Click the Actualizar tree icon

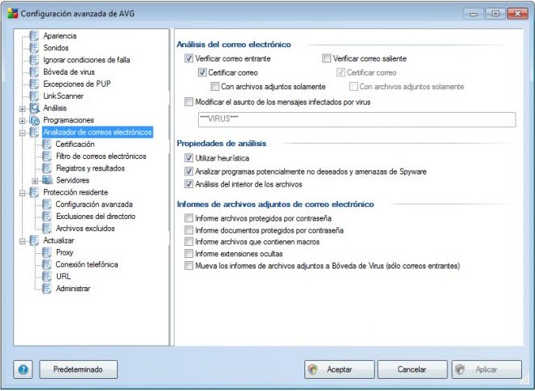(x=34, y=240)
